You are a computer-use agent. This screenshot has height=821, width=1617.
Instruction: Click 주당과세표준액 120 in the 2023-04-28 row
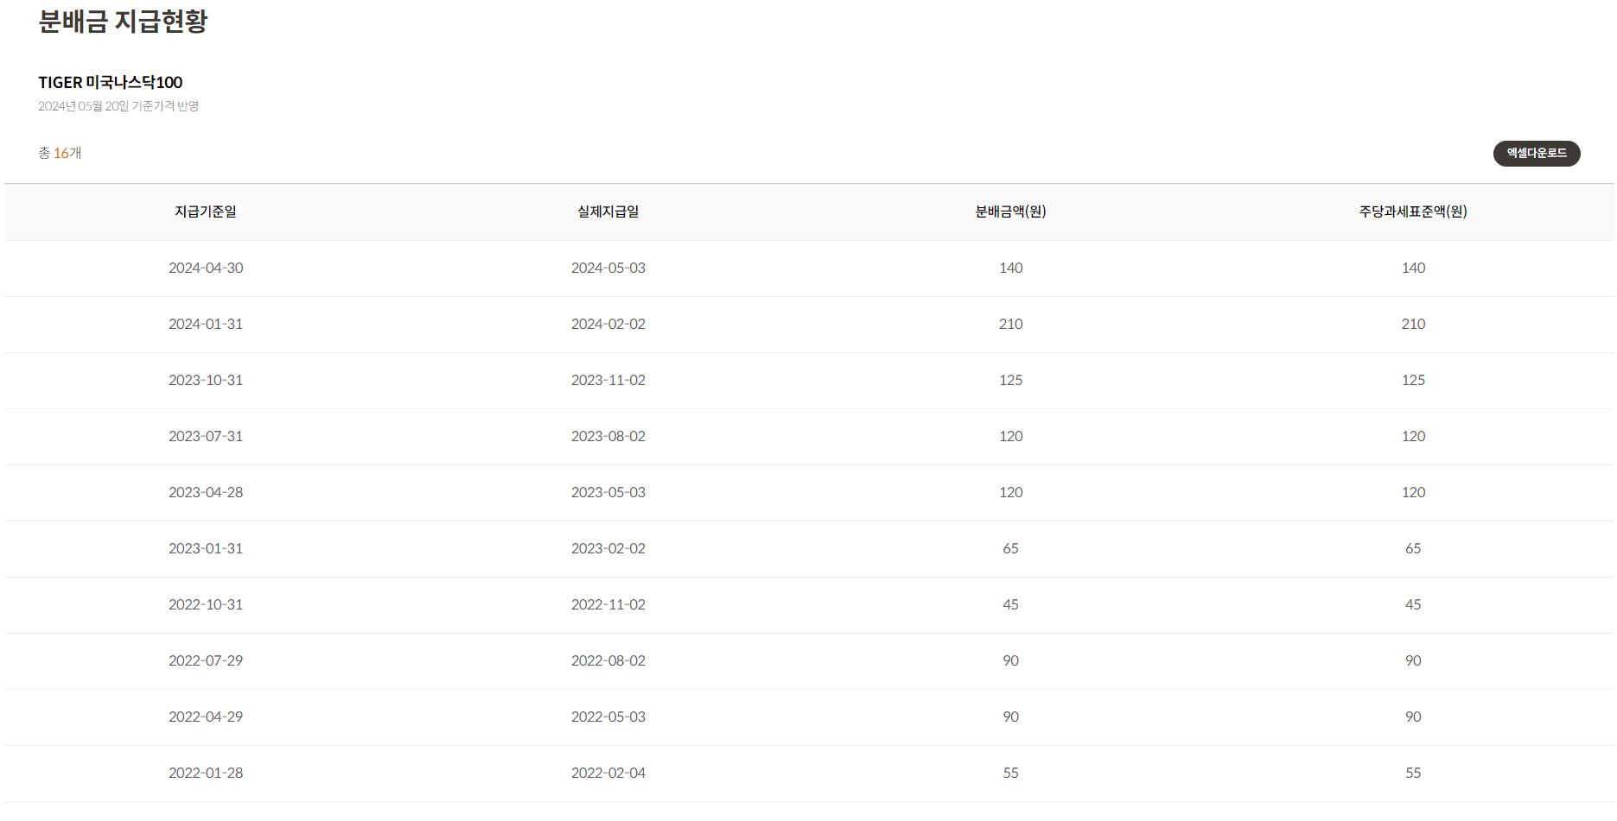[1413, 492]
